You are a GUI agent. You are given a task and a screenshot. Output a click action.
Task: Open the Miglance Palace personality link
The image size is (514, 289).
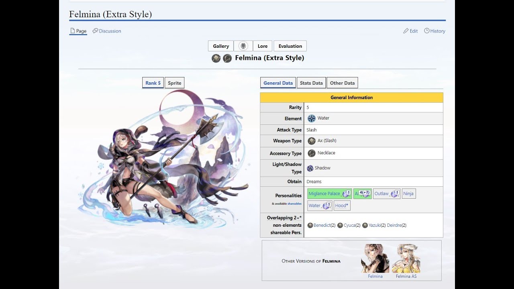[324, 193]
